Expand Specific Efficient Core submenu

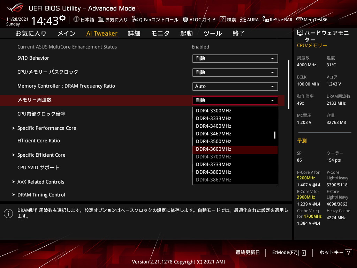(x=41, y=155)
